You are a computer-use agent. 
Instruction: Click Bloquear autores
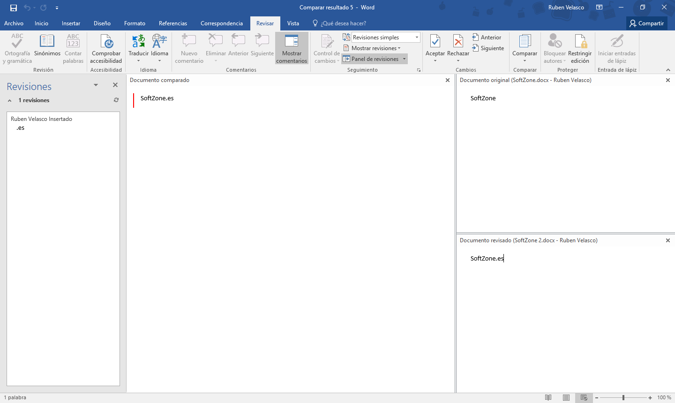pos(555,49)
